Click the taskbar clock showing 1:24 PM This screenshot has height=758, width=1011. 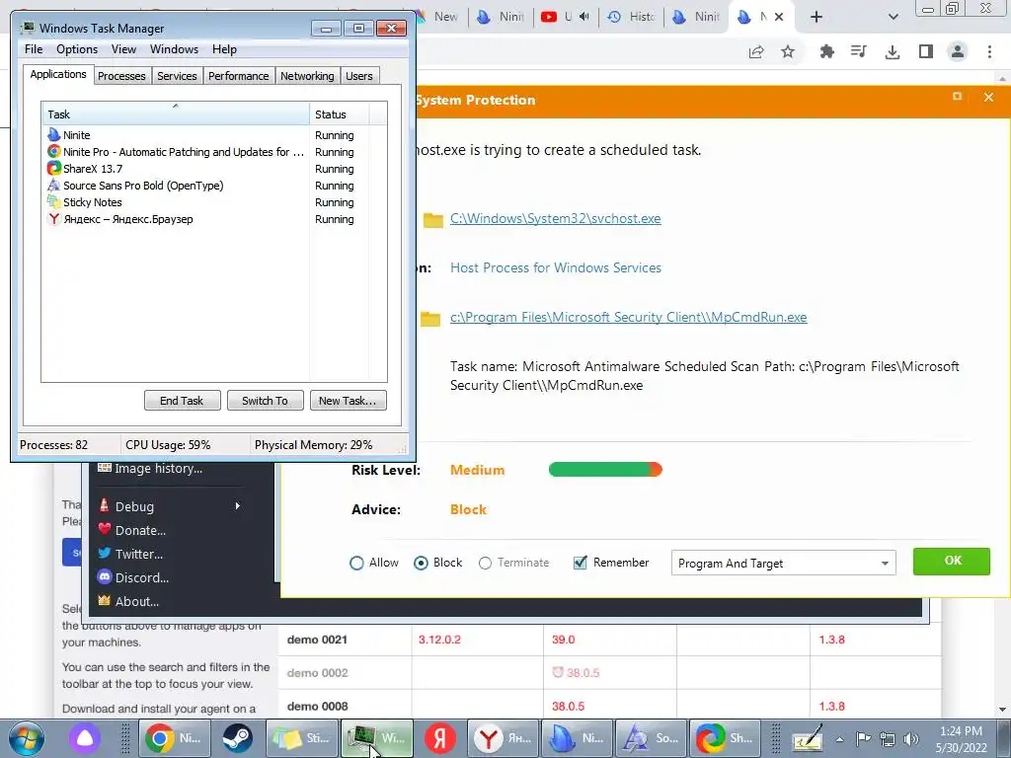[961, 739]
